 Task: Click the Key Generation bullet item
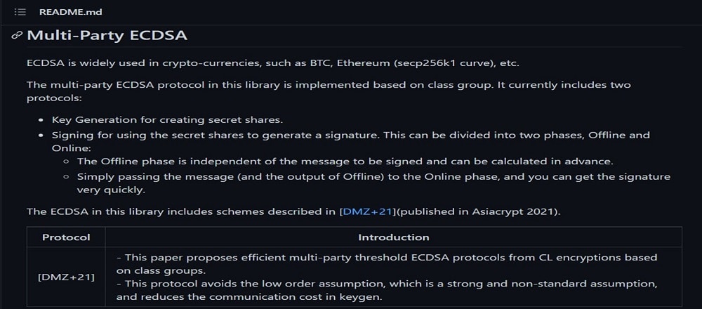(x=168, y=120)
